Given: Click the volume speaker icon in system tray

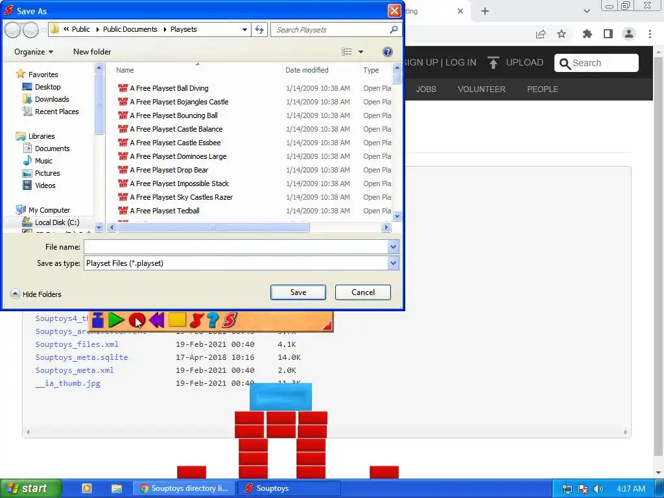Looking at the screenshot, I should click(x=598, y=489).
